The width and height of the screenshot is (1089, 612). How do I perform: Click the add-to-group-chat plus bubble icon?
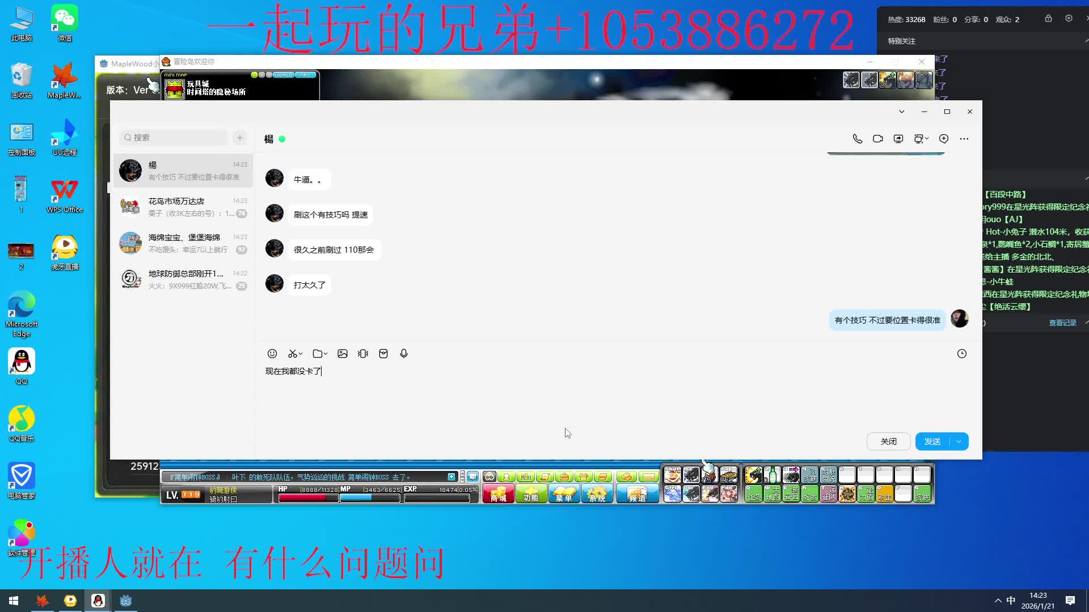[x=944, y=139]
